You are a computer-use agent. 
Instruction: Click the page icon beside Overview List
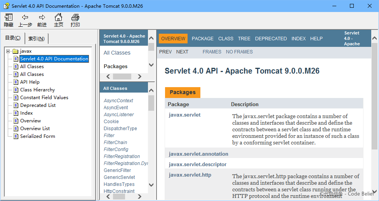point(16,128)
